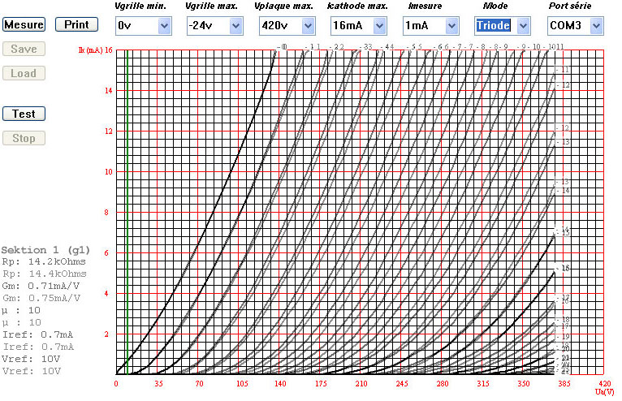Viewport: 622px width, 401px height.
Task: Click the 210 x-axis tick label
Action: [361, 384]
